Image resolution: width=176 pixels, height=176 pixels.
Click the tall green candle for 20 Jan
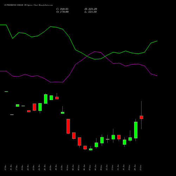(x=136, y=130)
